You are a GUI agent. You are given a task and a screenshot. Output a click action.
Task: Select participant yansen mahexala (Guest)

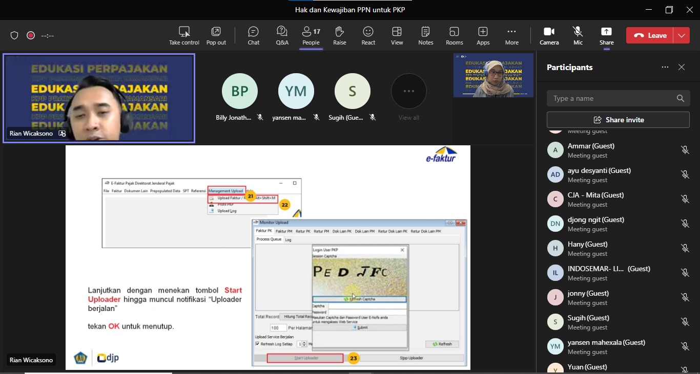coord(618,346)
